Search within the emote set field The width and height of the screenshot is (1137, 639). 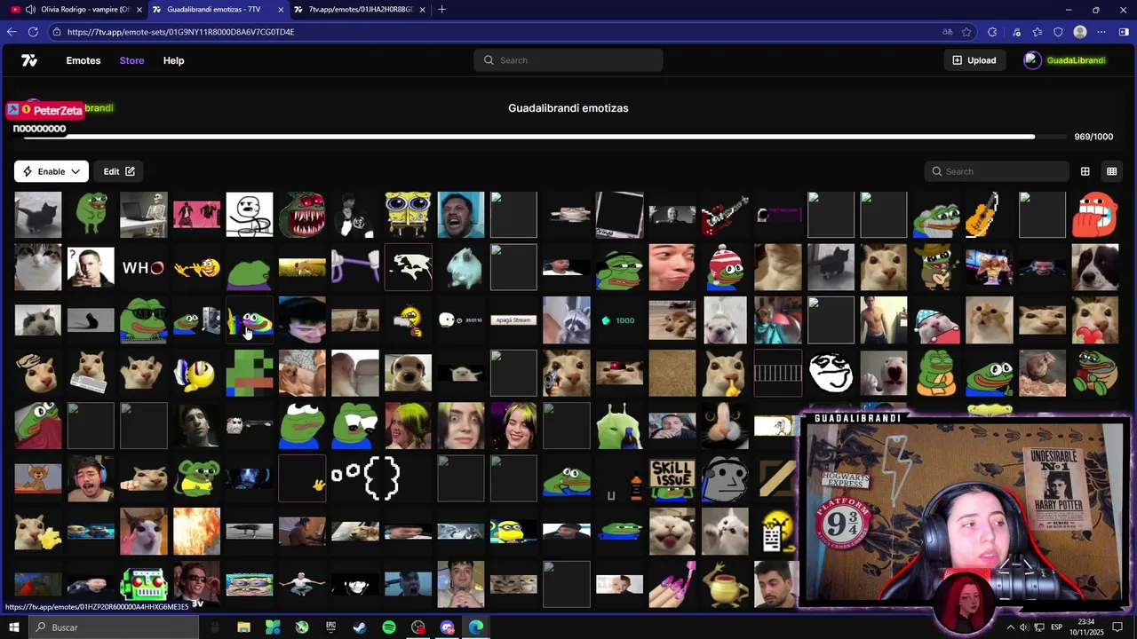[997, 171]
